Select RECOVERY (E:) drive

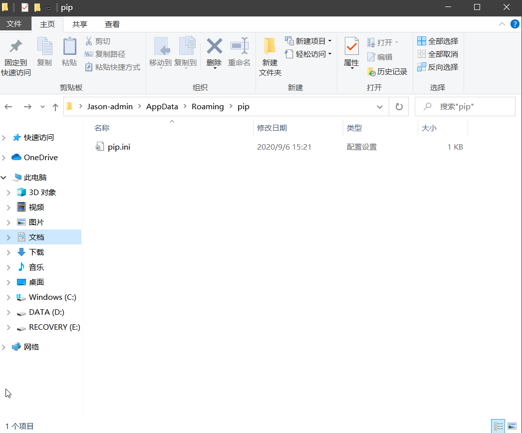(54, 327)
